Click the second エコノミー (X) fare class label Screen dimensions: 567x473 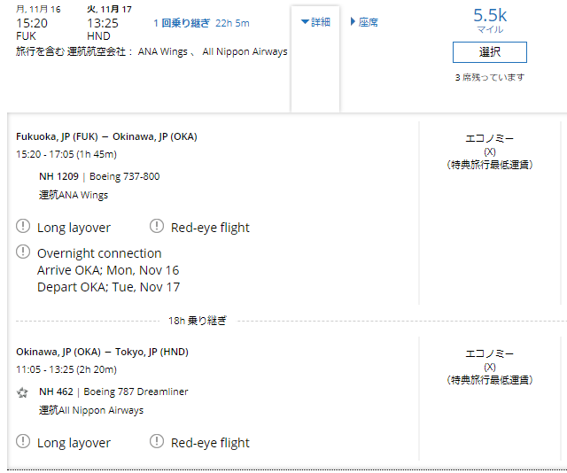pyautogui.click(x=490, y=367)
